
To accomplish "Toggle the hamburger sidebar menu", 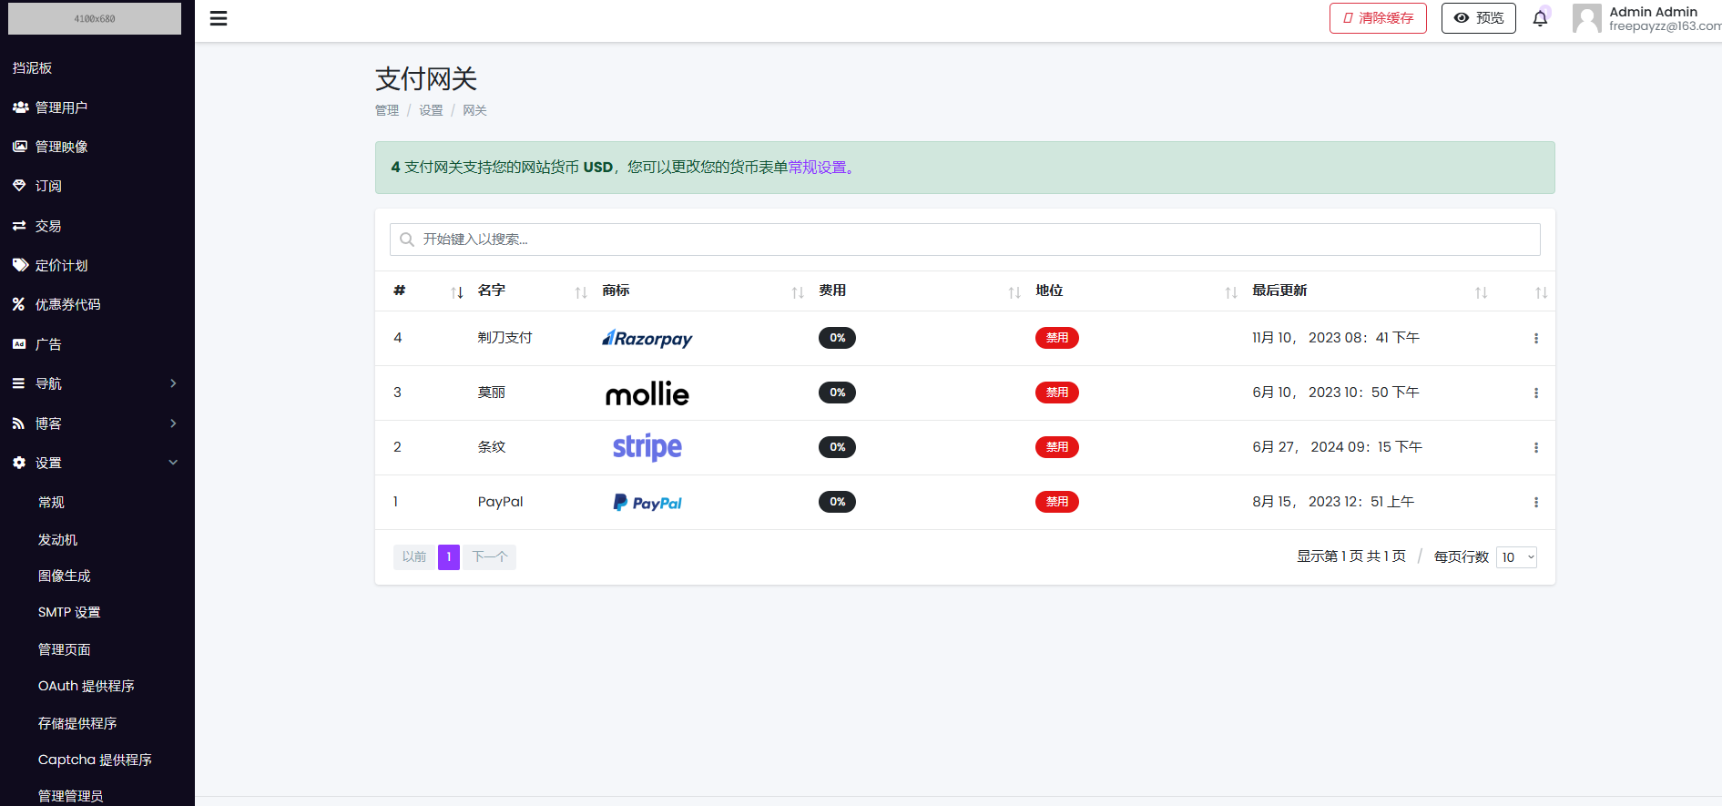I will 219,18.
